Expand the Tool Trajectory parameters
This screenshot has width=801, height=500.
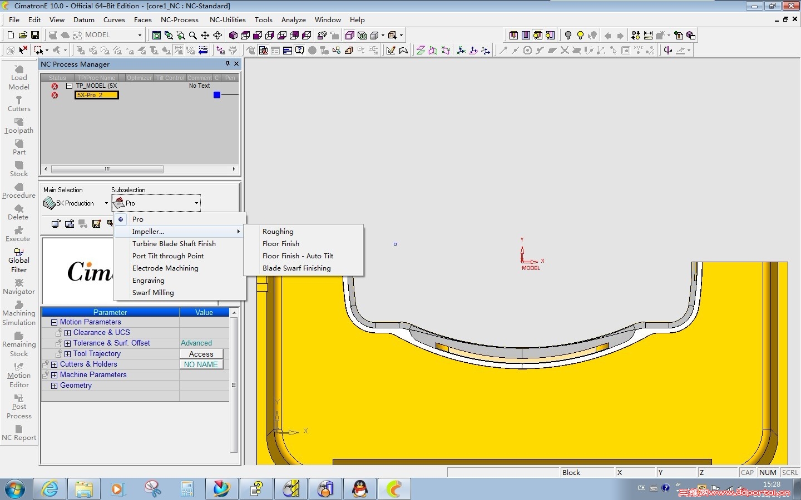click(67, 354)
